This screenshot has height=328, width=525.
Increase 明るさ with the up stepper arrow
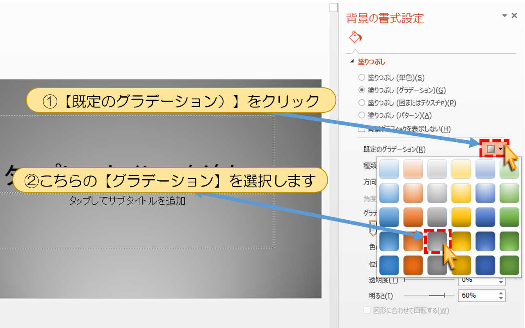pos(501,293)
